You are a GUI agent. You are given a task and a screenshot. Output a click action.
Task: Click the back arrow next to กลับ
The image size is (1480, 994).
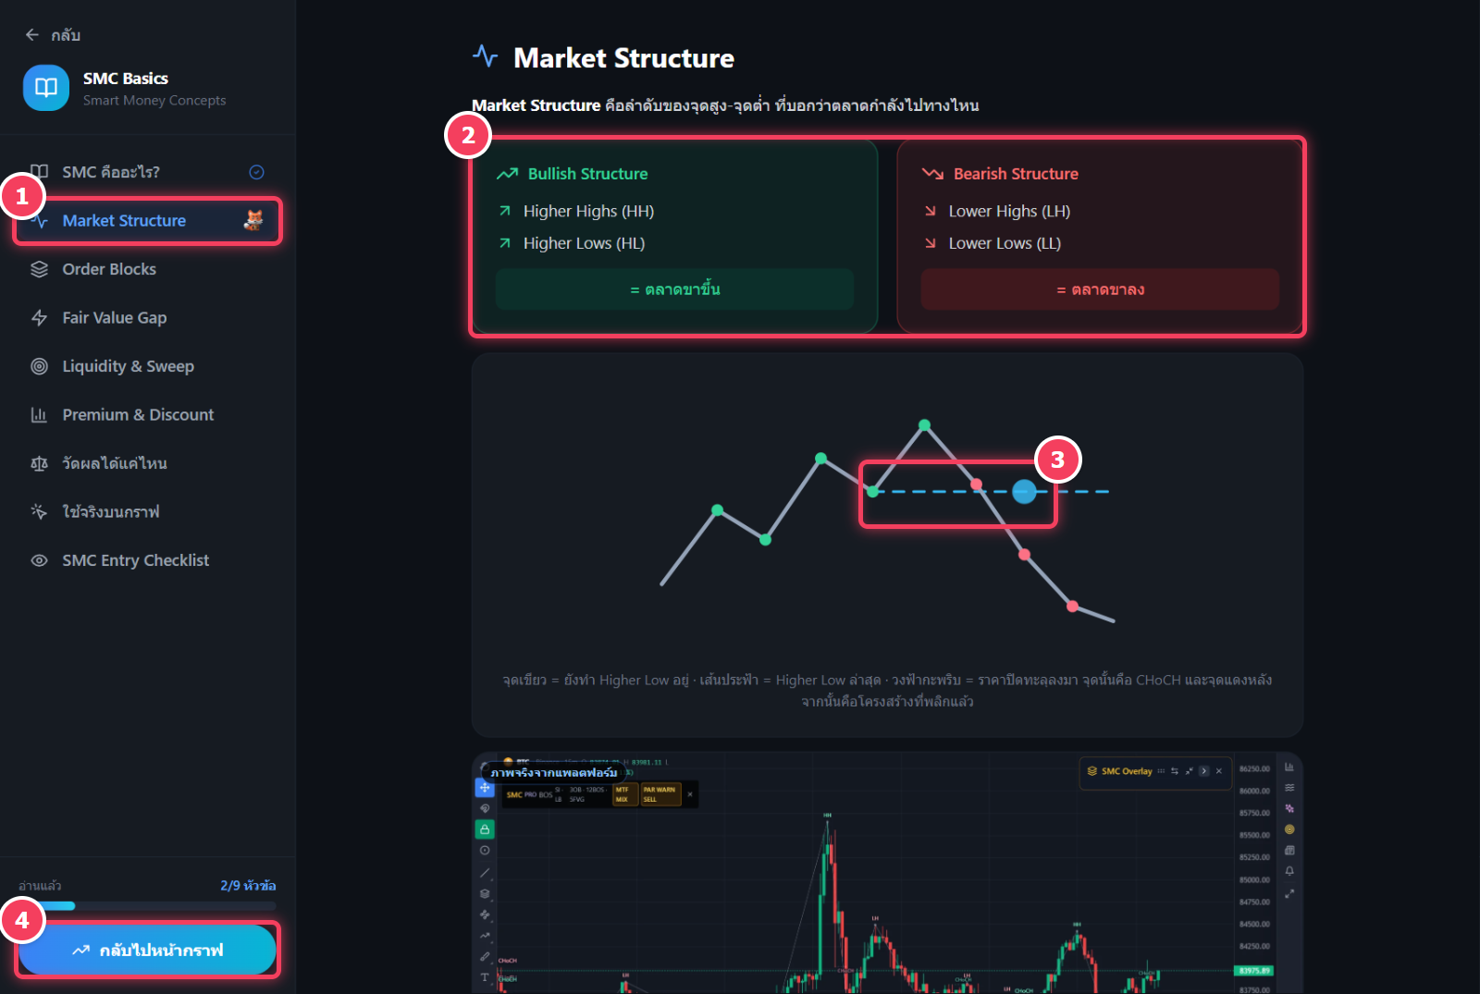click(x=32, y=35)
